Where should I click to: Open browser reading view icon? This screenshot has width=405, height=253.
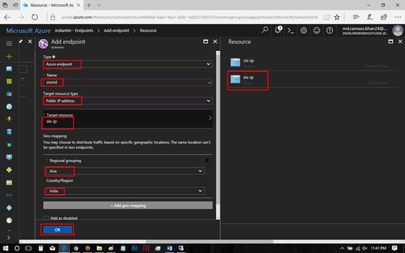[327, 17]
